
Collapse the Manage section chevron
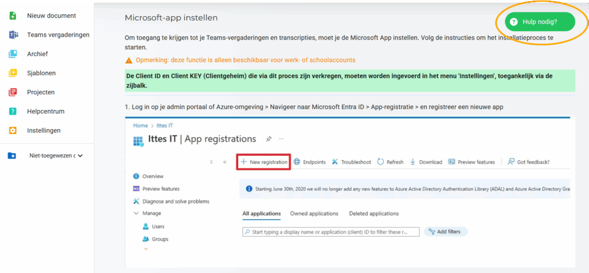(x=136, y=213)
